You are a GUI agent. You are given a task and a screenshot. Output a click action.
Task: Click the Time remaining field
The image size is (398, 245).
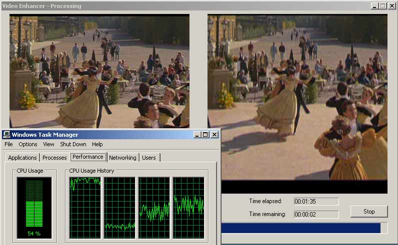(x=316, y=215)
